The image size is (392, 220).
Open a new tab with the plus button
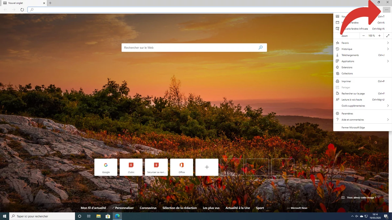click(x=50, y=3)
